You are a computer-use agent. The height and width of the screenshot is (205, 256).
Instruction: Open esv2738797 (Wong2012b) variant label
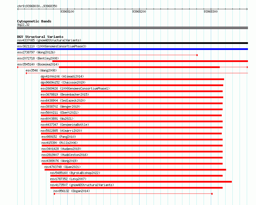coord(36,52)
